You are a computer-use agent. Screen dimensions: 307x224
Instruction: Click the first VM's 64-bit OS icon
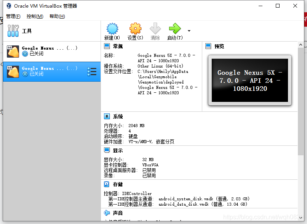tap(13, 52)
